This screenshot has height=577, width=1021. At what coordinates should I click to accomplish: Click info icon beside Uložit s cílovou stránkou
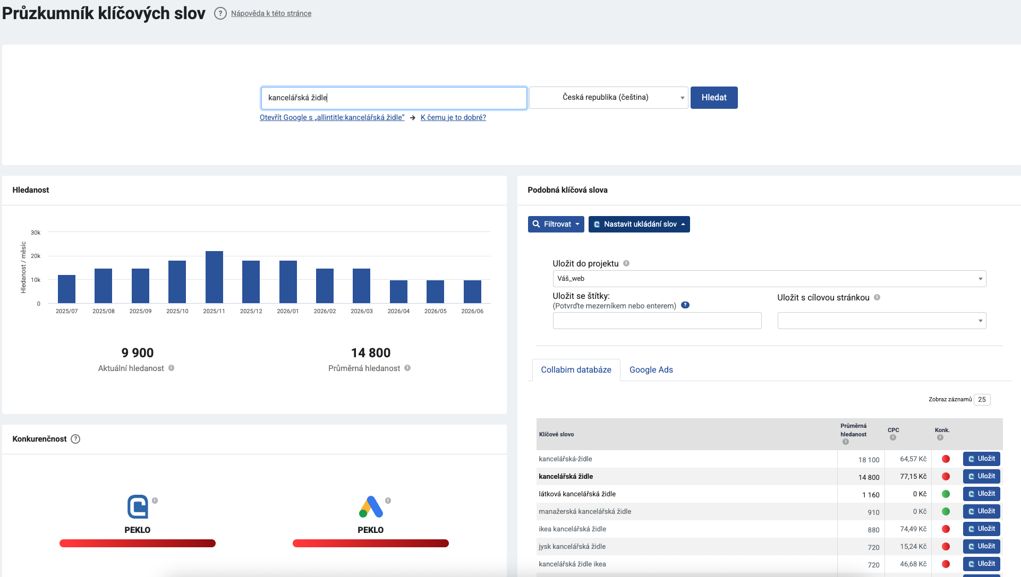point(877,297)
